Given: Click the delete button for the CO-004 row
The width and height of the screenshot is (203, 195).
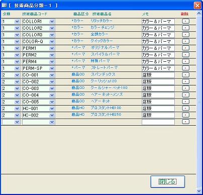Looking at the screenshot, I should (185, 95).
